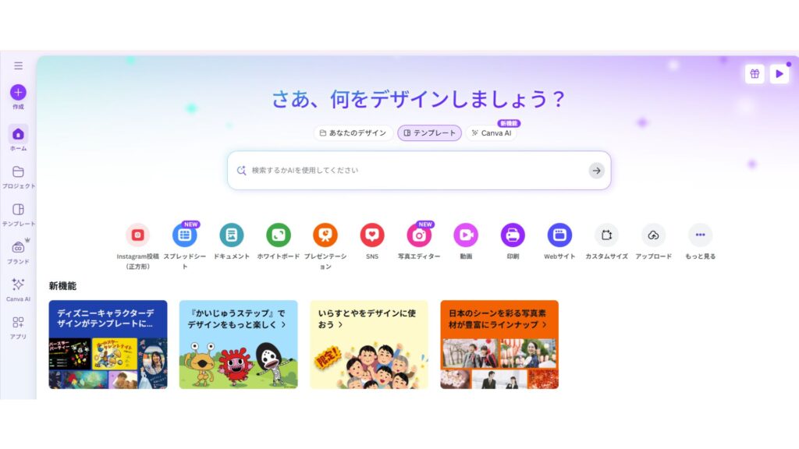Select the Canva AI tab with new badge

point(492,133)
